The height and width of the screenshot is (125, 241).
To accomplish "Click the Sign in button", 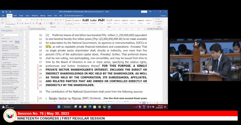I will pyautogui.click(x=144, y=12).
